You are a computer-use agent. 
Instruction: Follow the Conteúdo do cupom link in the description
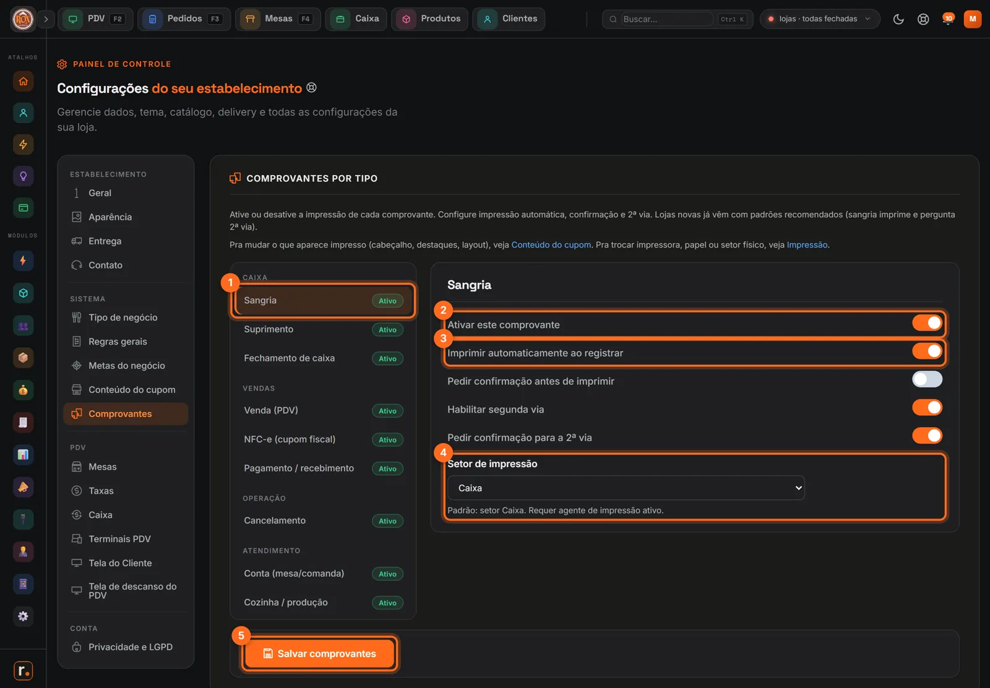click(551, 245)
